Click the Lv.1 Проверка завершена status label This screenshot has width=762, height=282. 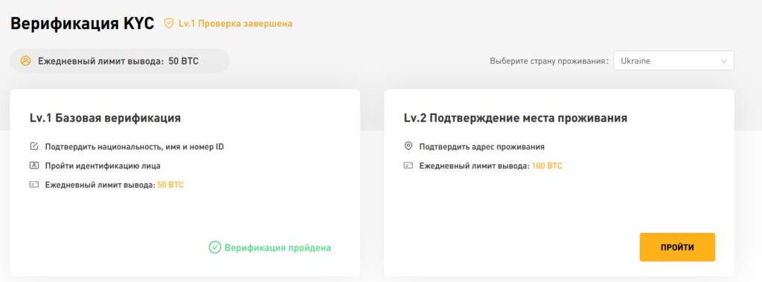click(x=236, y=23)
